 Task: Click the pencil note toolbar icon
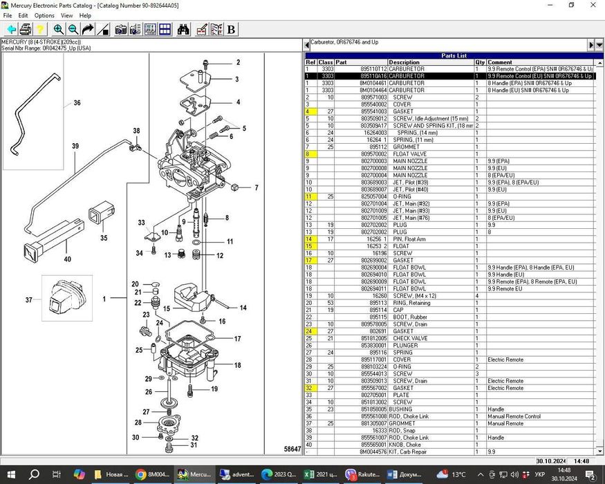202,29
